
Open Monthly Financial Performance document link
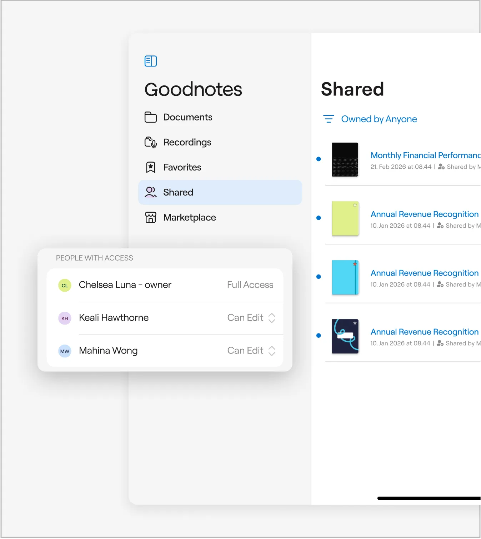425,155
